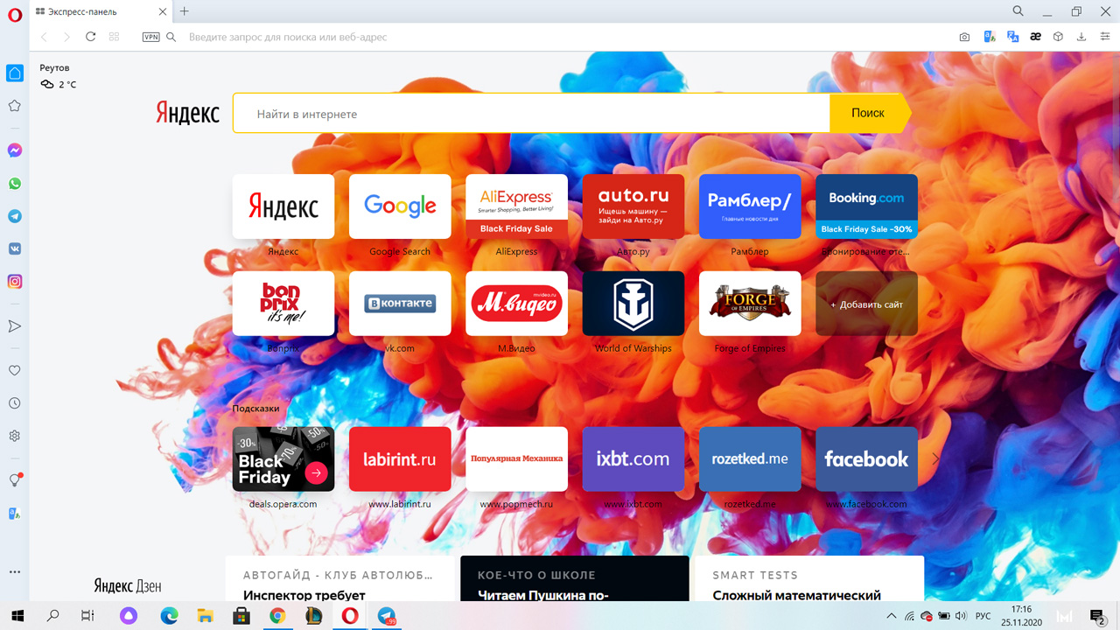Open the World of Warships speed dial
Viewport: 1120px width, 630px height.
click(x=633, y=304)
